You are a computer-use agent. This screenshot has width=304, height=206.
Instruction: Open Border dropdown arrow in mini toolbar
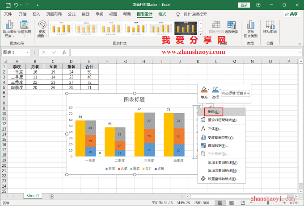click(x=220, y=89)
